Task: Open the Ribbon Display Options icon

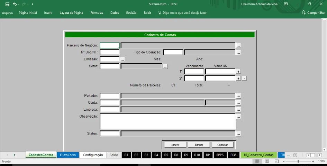Action: 286,4
